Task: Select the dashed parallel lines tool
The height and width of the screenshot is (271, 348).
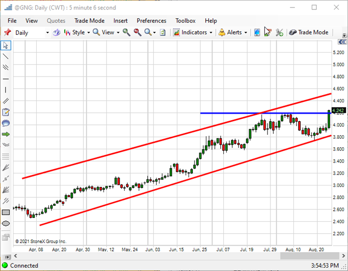Action: coord(5,201)
